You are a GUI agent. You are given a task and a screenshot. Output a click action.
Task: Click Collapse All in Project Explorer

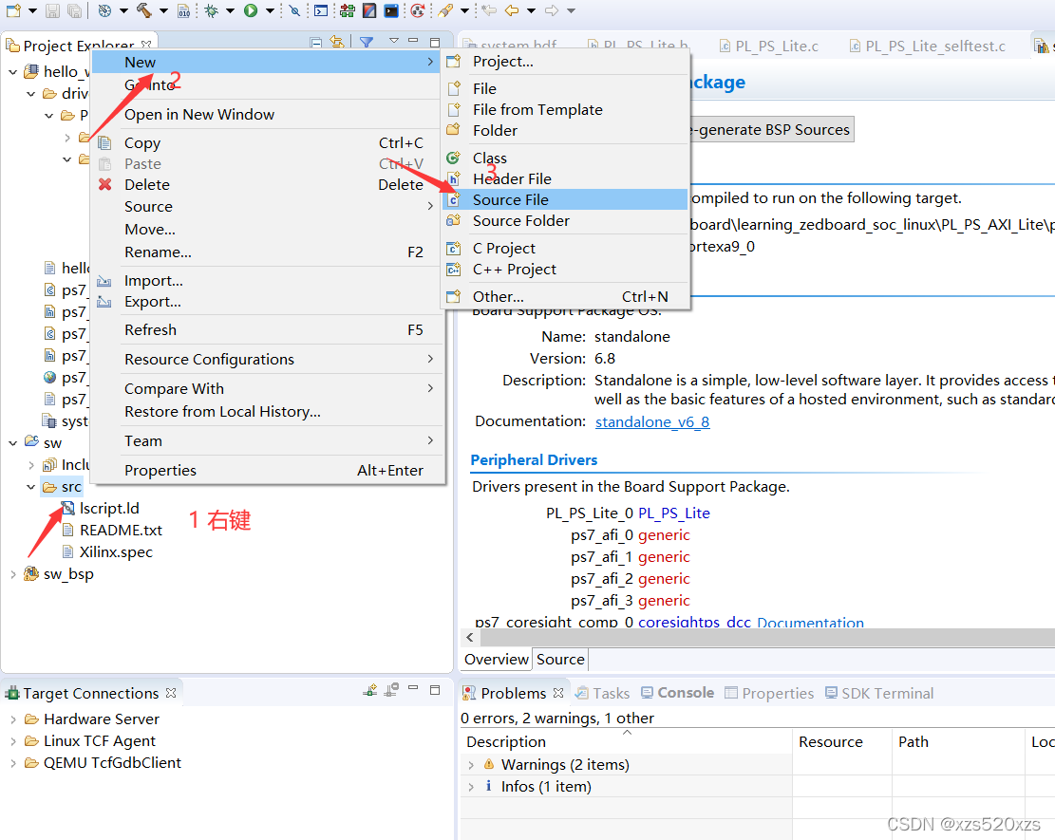coord(315,42)
